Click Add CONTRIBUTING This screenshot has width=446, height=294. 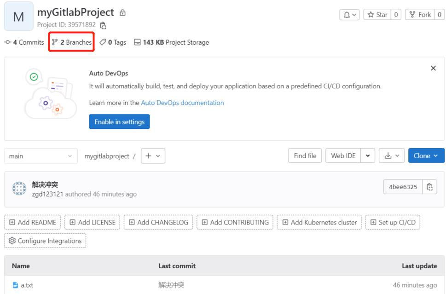point(235,222)
